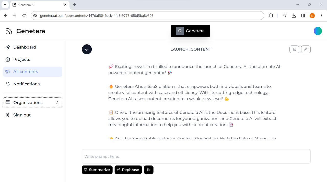The image size is (327, 182).
Task: Click the download content icon button
Action: [306, 49]
